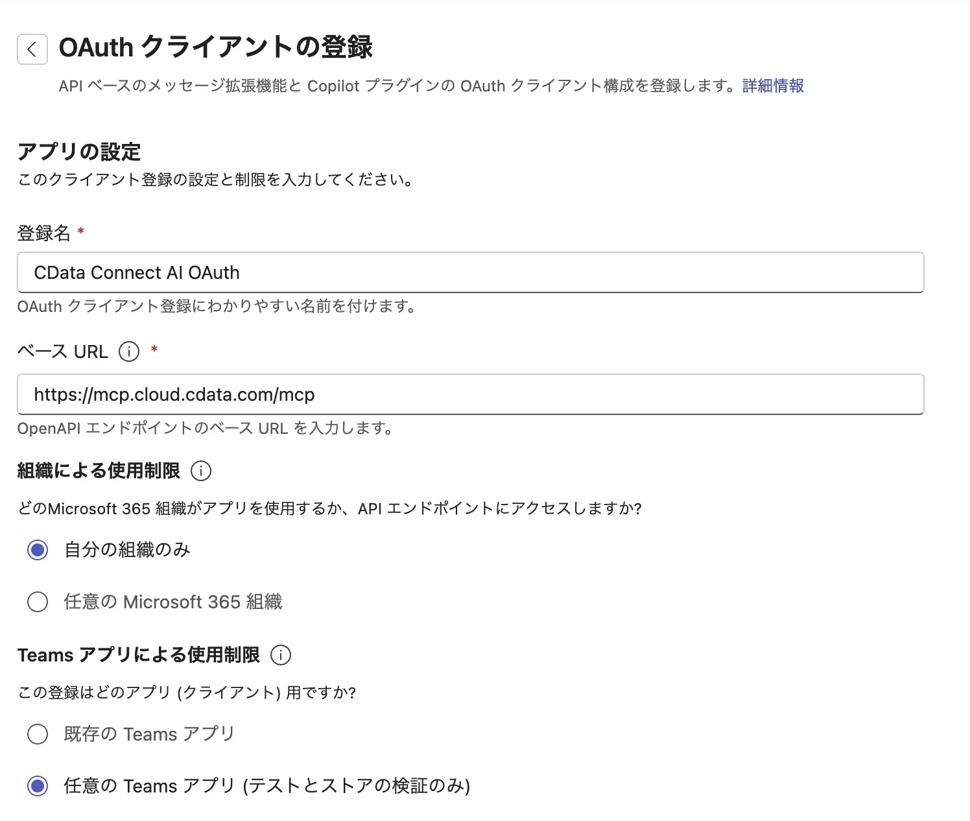The image size is (970, 821).
Task: Click the 組織による使用制限 heading text
Action: click(99, 471)
